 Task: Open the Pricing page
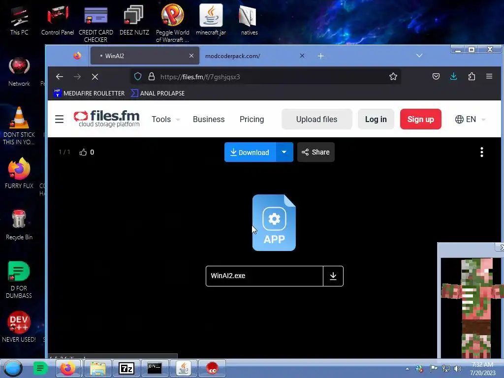click(252, 119)
